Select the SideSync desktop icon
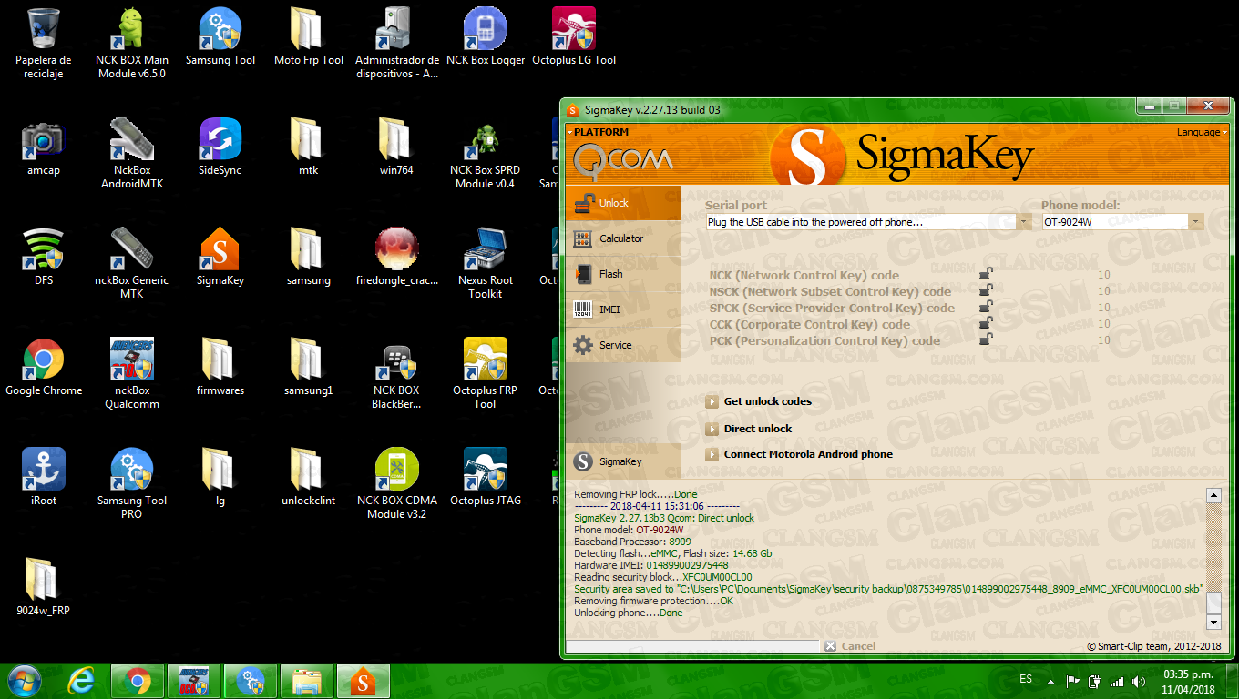 (220, 147)
